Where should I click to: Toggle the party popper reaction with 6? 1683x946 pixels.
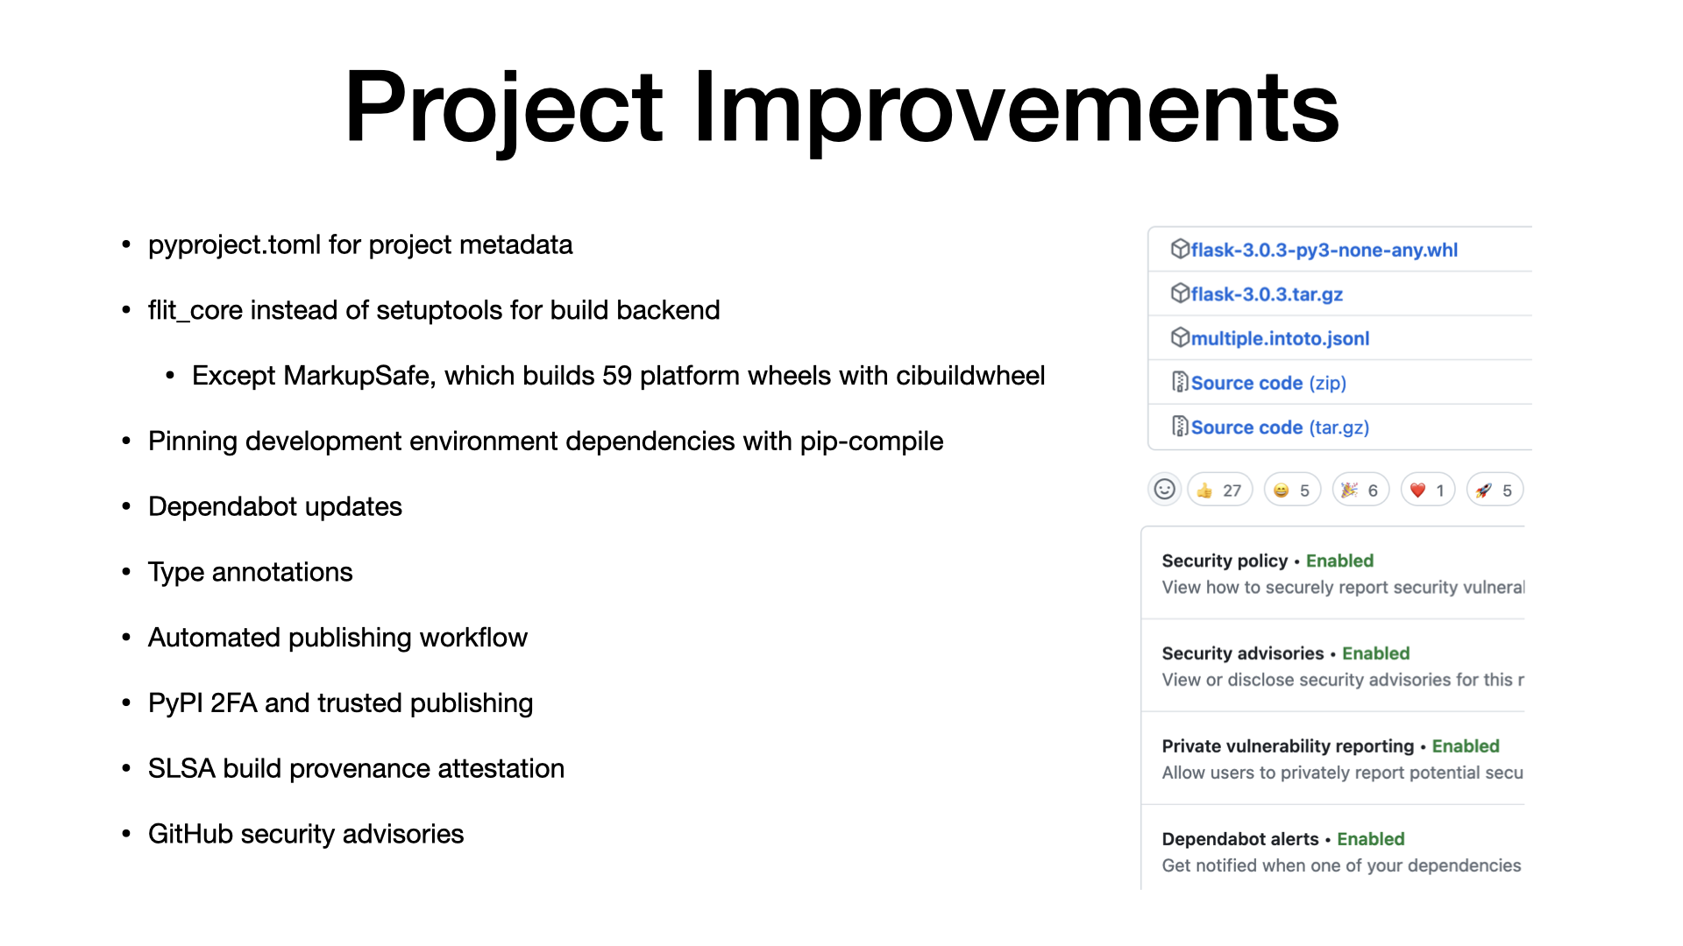1360,490
